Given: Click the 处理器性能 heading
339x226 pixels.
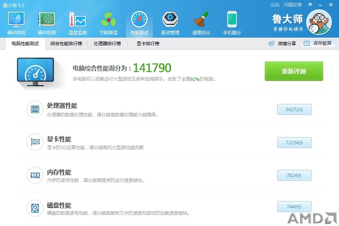Looking at the screenshot, I should [x=62, y=106].
